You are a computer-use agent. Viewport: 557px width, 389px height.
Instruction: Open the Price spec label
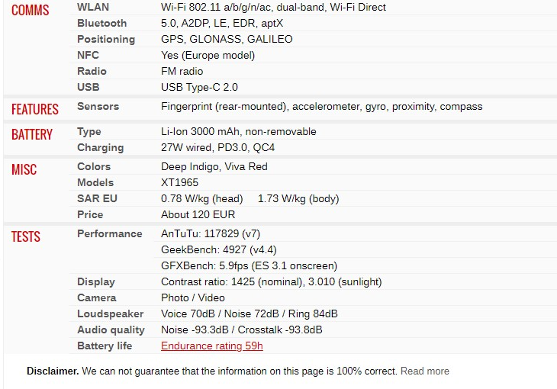coord(90,214)
